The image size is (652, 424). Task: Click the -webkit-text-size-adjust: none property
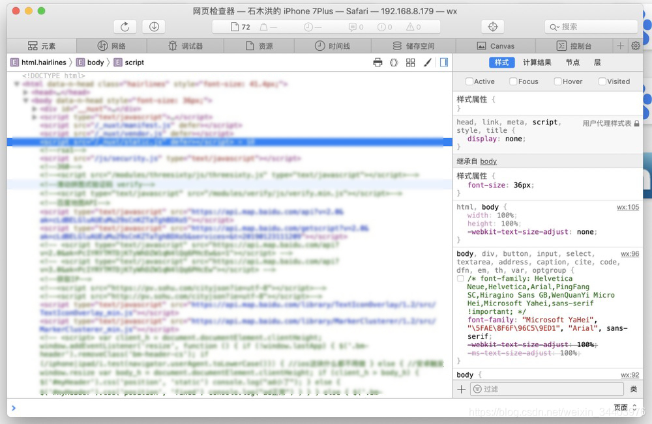532,232
